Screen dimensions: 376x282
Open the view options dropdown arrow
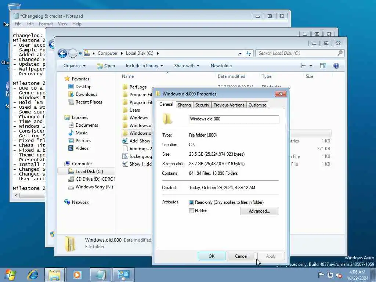point(311,66)
